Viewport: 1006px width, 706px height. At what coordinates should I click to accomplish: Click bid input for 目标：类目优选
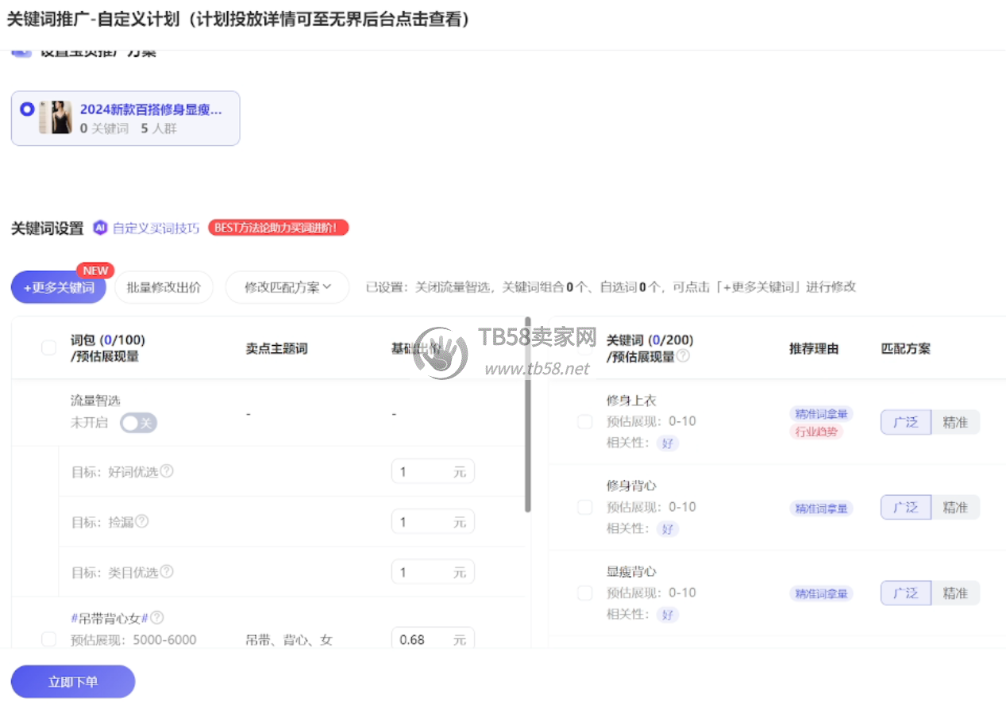tap(433, 572)
